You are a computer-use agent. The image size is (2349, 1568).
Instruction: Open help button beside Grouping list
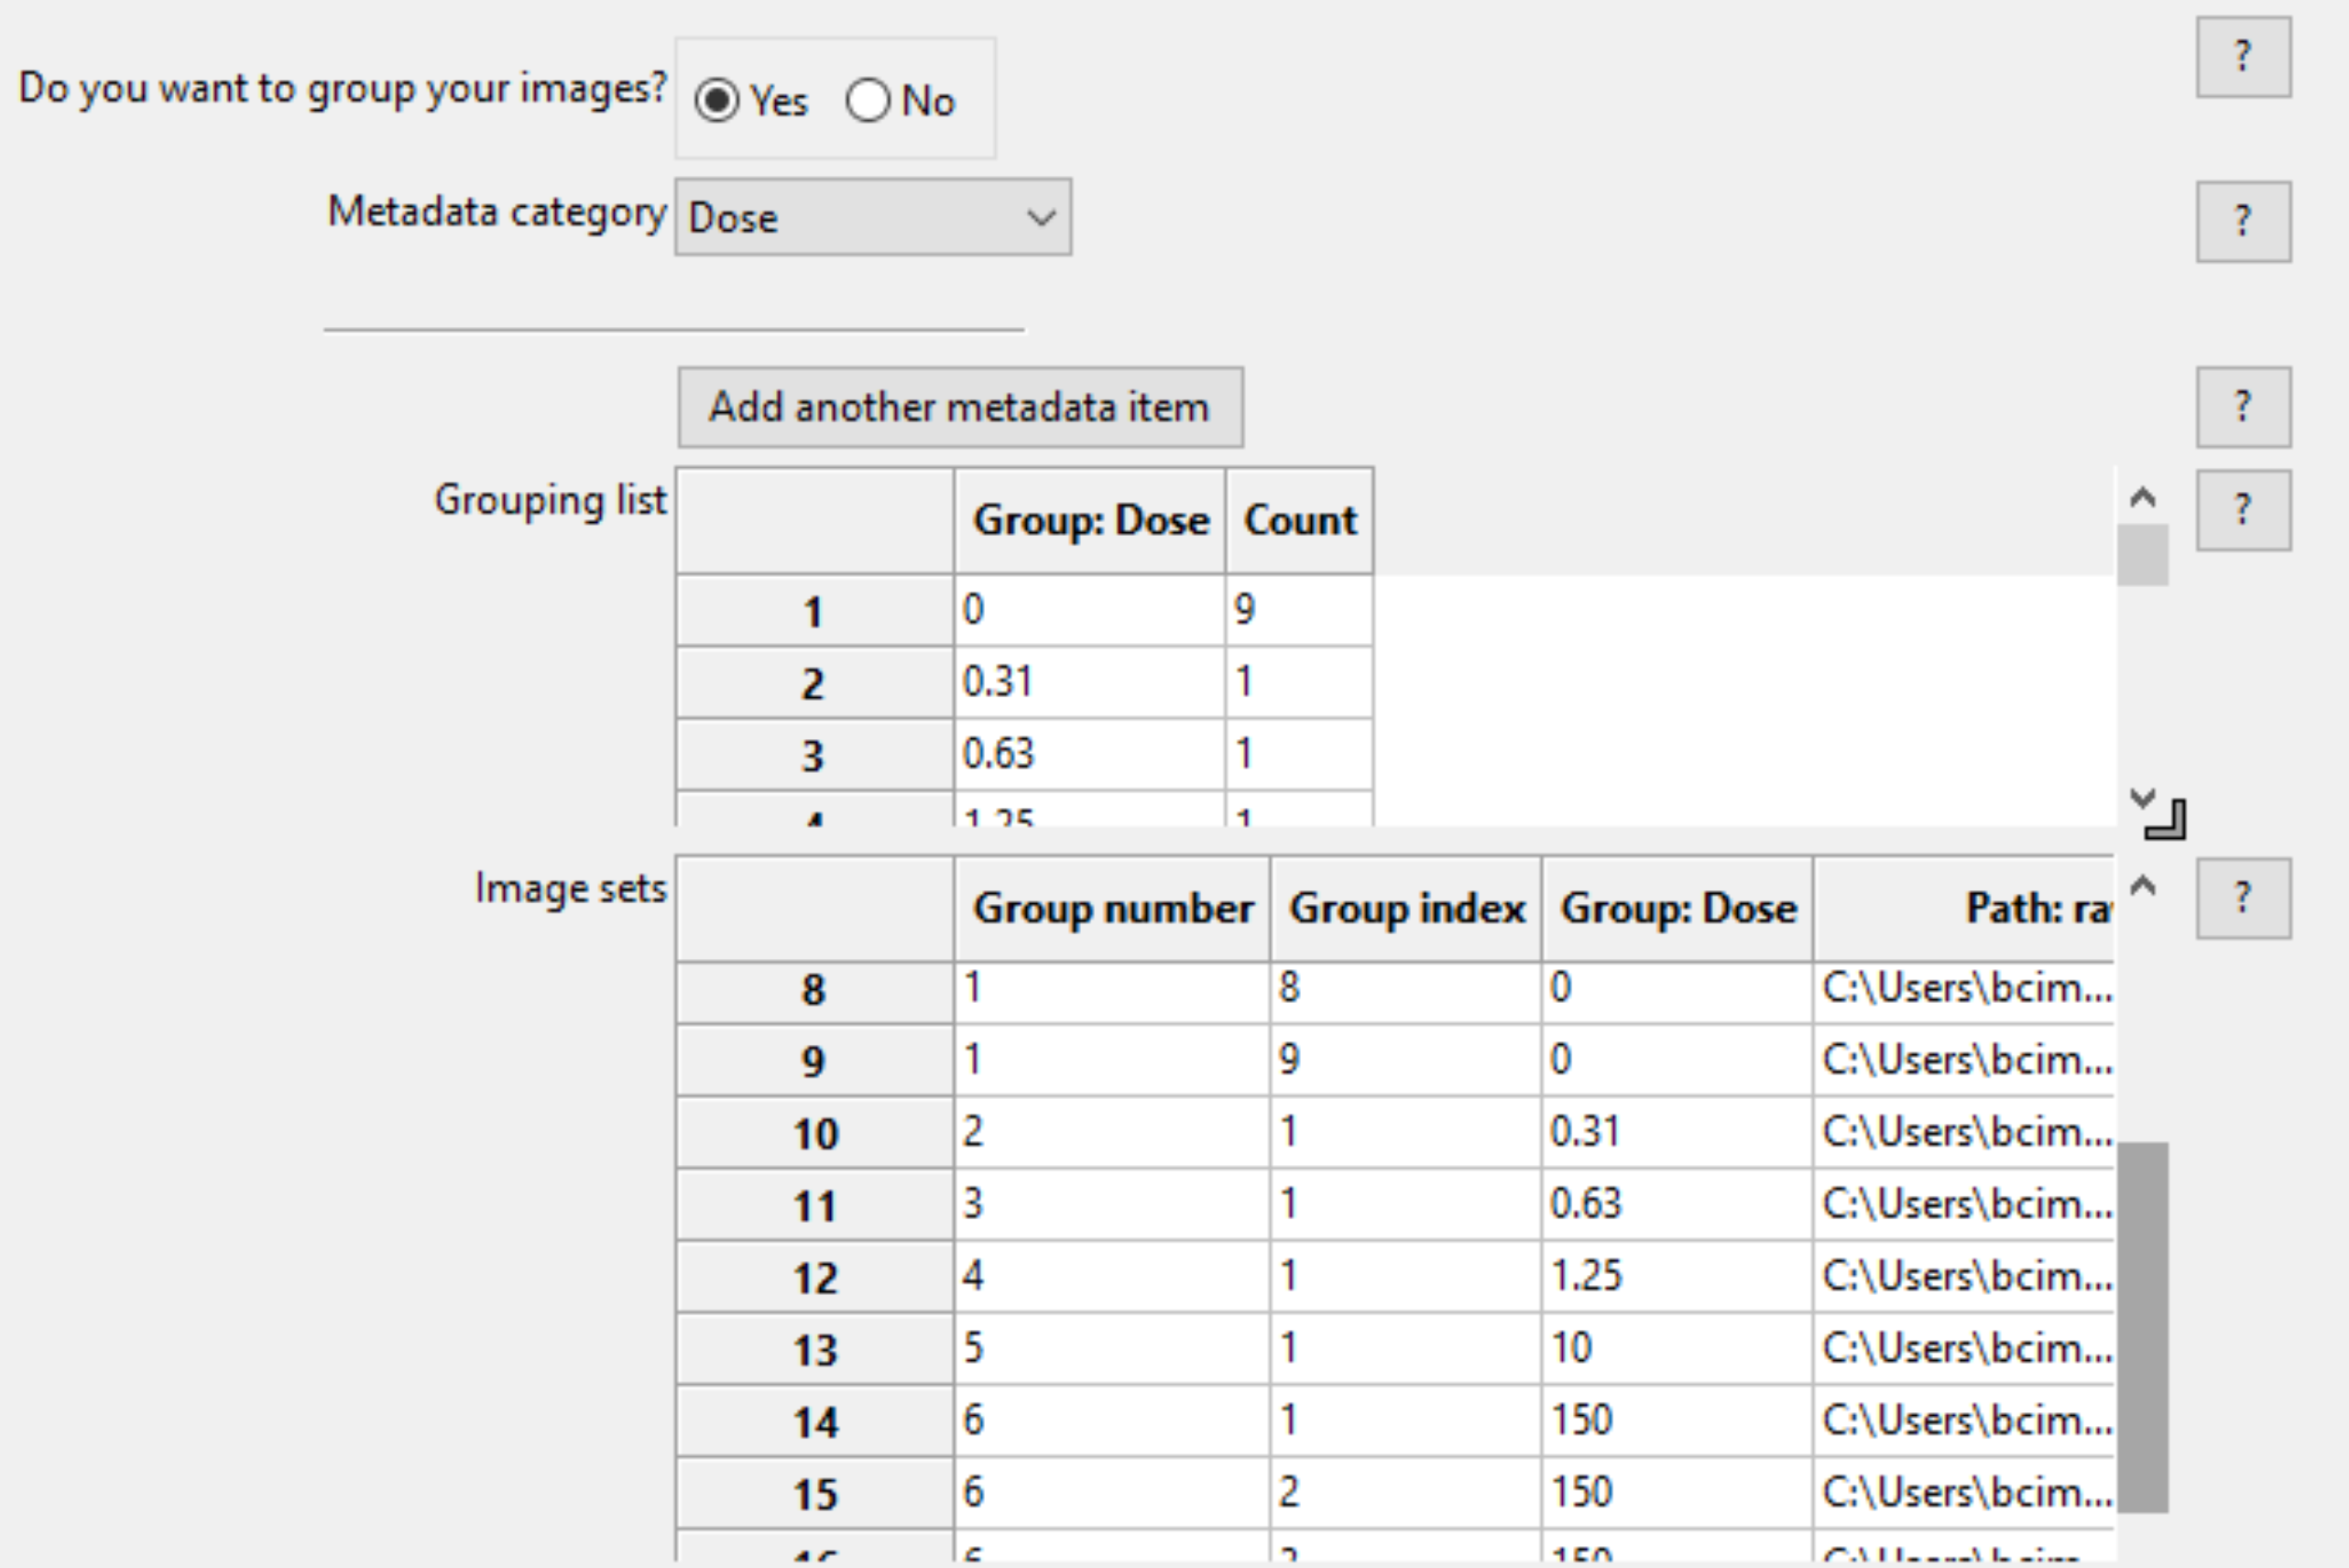2242,510
